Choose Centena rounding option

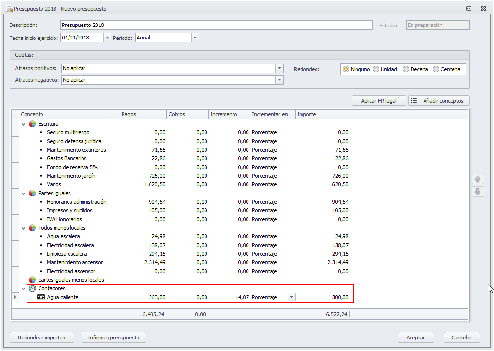tap(436, 69)
